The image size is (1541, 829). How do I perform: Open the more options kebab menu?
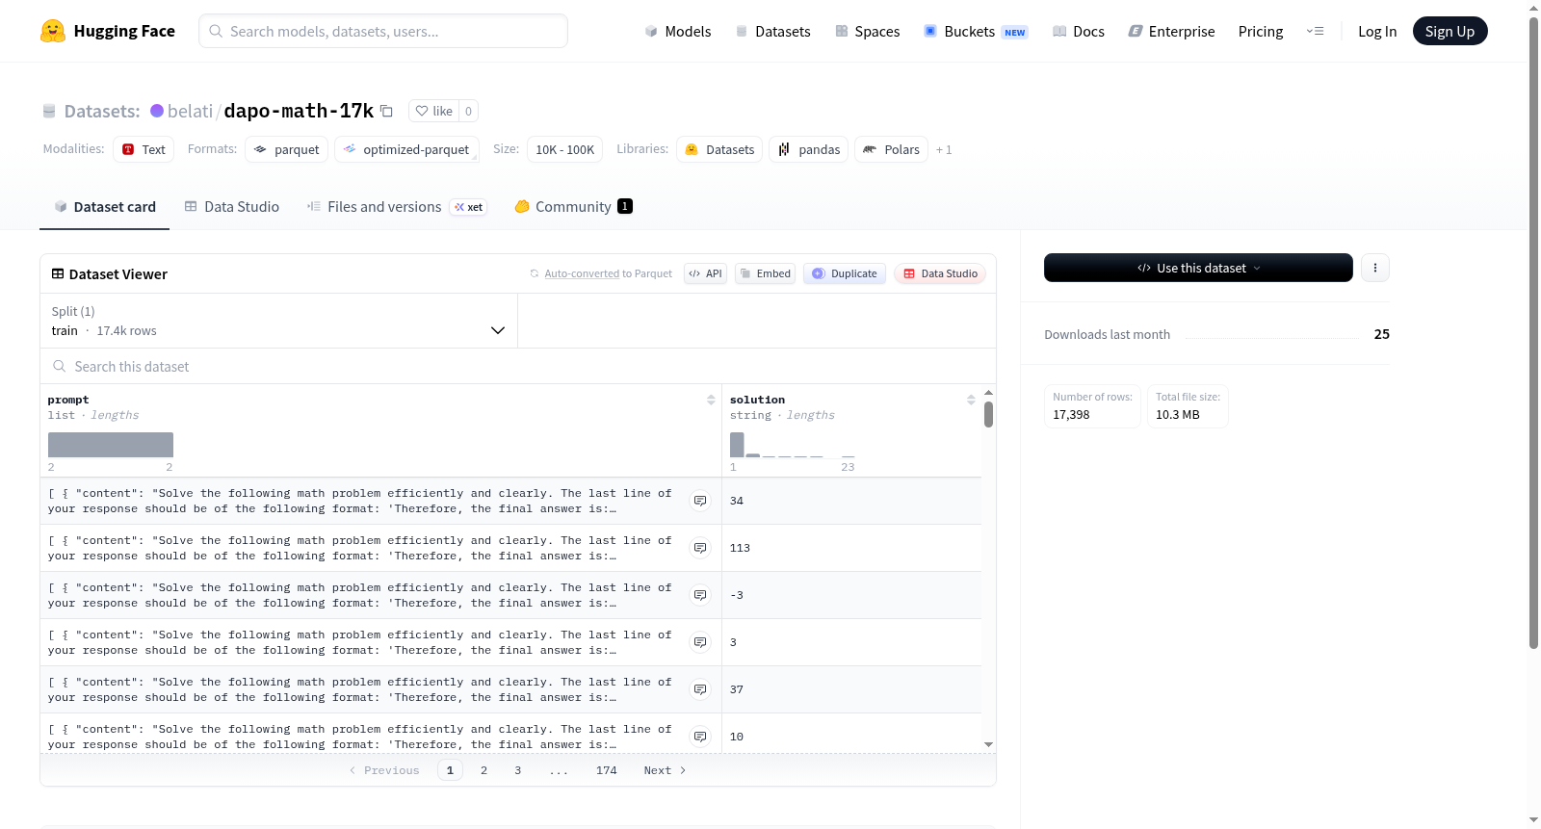coord(1375,268)
